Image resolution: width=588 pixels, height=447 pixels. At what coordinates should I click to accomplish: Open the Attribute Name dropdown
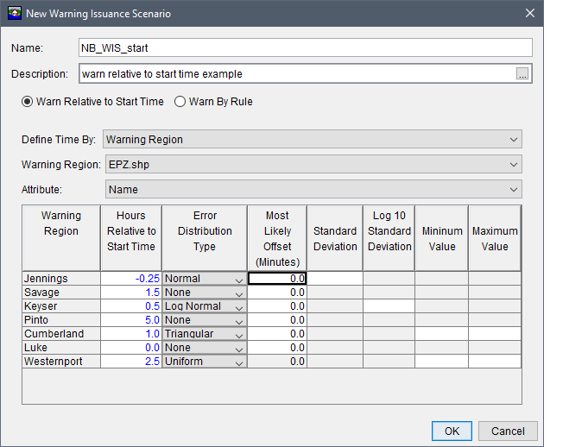tap(312, 189)
